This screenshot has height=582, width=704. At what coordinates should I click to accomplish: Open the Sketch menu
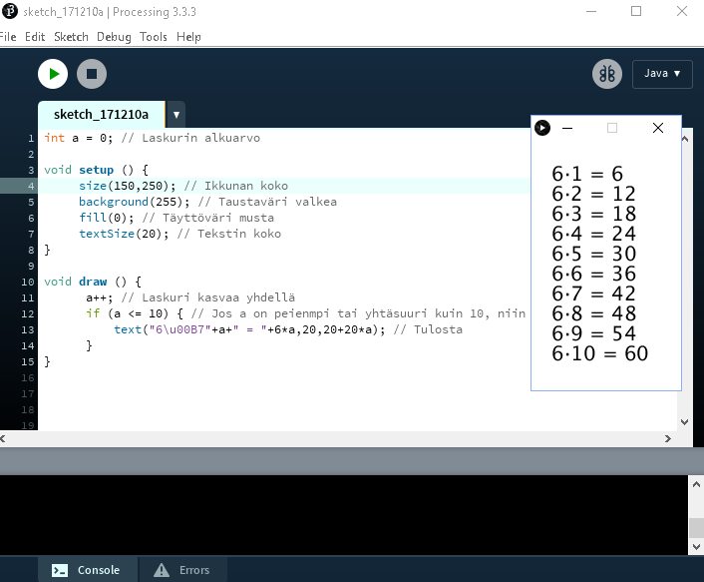pos(71,37)
